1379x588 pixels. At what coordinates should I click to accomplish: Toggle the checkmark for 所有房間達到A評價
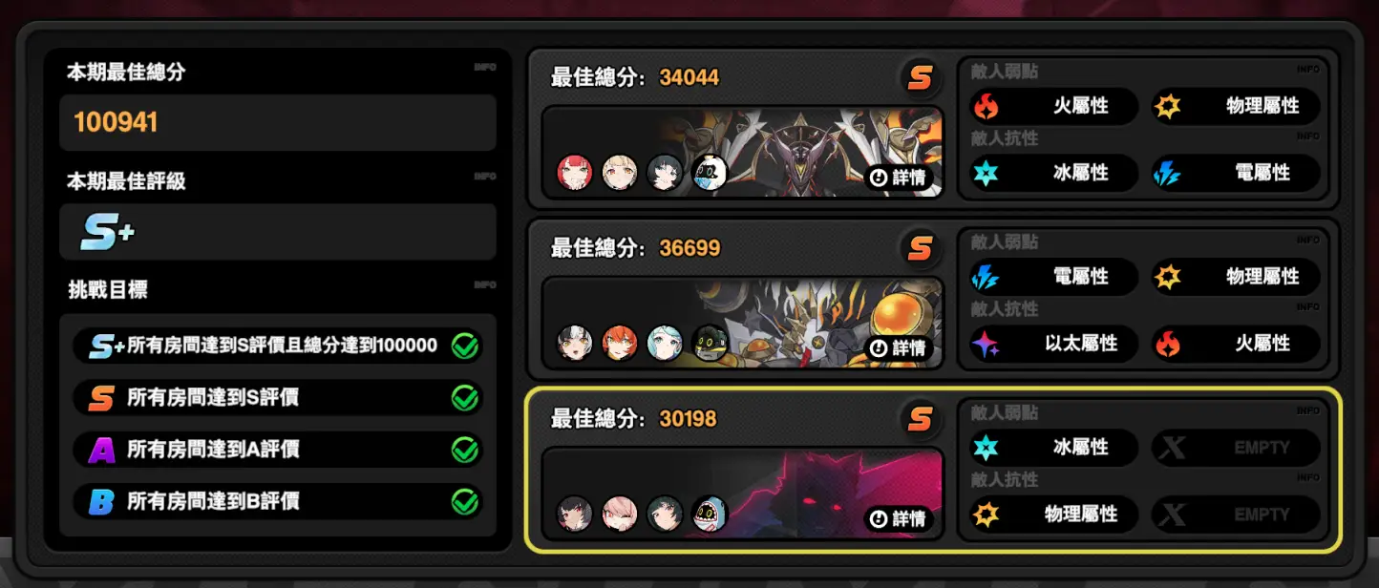click(x=465, y=449)
